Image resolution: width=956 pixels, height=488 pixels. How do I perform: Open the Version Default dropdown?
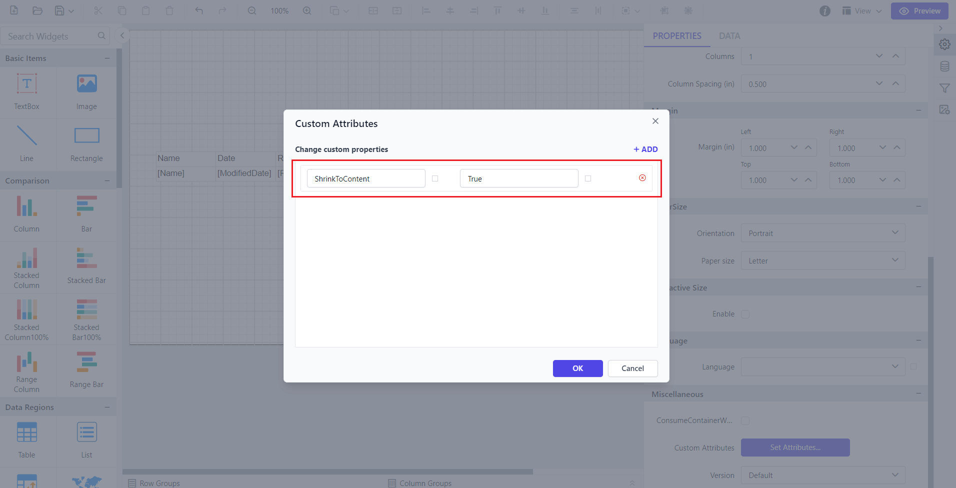click(x=822, y=475)
